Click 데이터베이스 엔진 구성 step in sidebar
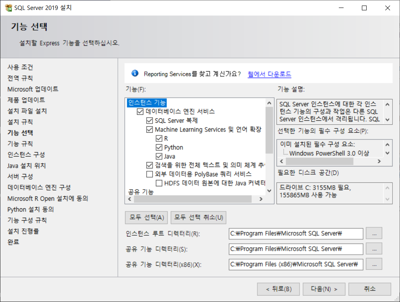This screenshot has height=302, width=400. click(39, 188)
